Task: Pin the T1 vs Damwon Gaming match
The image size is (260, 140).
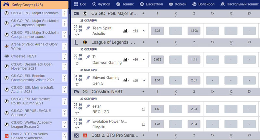Action: [x=88, y=57]
